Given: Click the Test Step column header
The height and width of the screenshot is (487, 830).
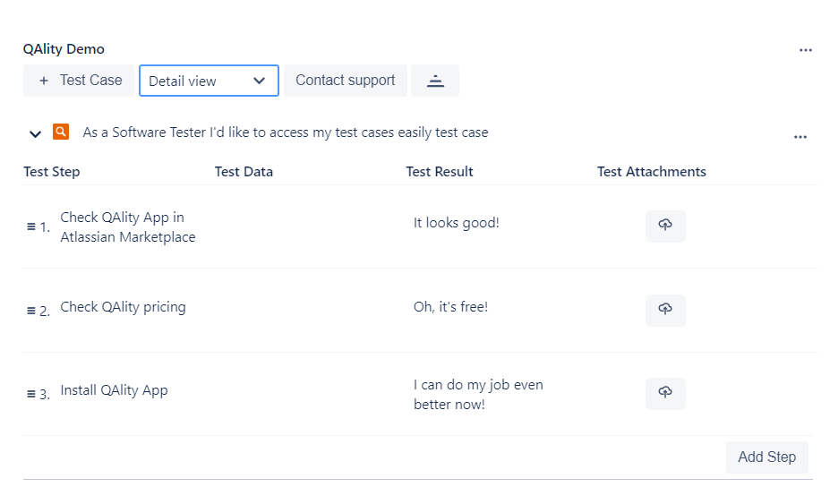Looking at the screenshot, I should click(x=52, y=172).
